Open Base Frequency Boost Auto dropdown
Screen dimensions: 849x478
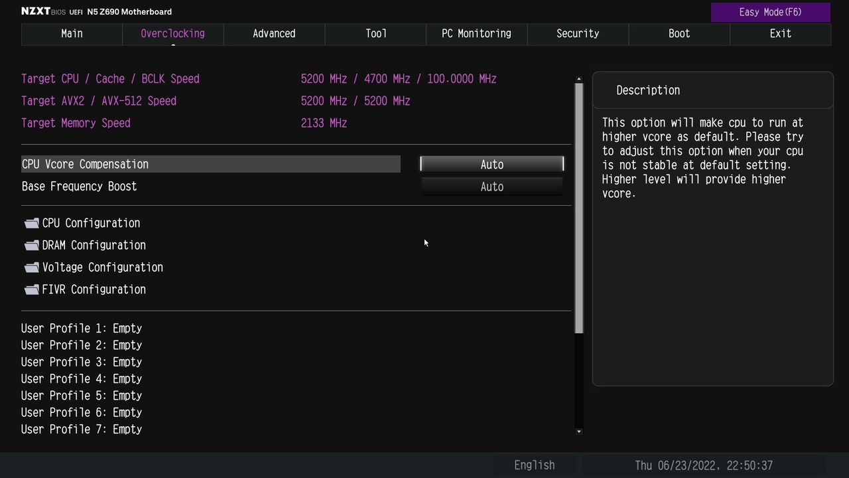(x=492, y=187)
